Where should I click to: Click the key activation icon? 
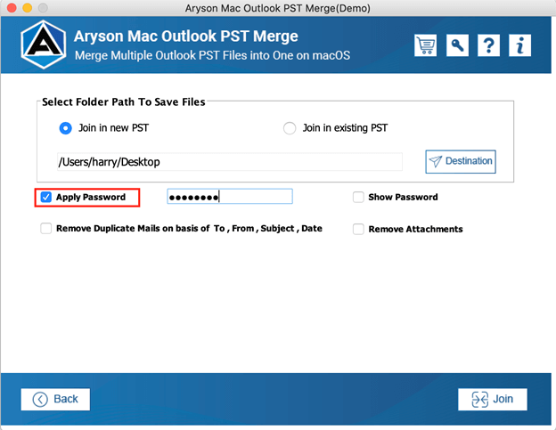457,45
